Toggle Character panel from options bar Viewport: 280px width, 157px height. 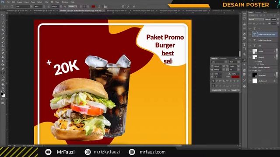[x=105, y=7]
